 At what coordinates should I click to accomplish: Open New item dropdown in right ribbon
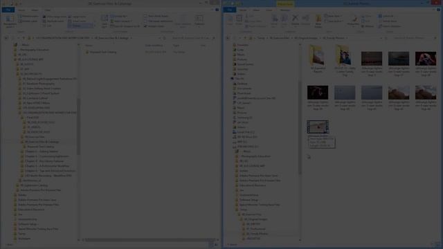pos(333,16)
